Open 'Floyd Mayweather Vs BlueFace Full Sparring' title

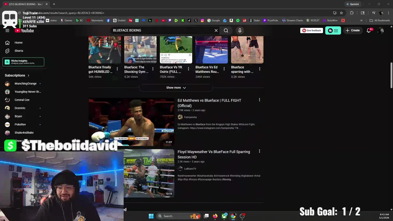coord(214,154)
